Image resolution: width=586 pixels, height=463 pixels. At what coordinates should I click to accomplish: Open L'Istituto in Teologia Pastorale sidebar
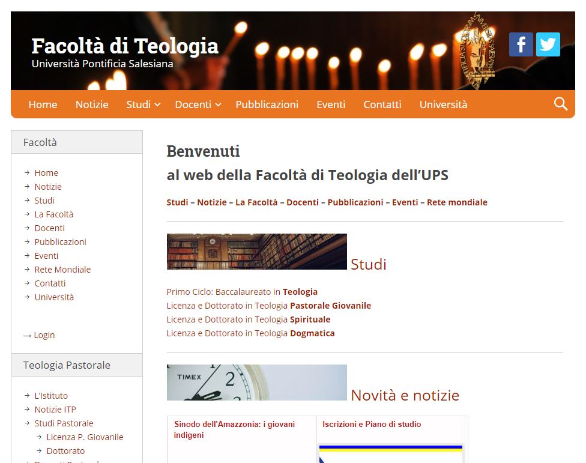(x=51, y=396)
